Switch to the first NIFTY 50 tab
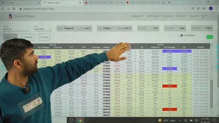 point(103,3)
